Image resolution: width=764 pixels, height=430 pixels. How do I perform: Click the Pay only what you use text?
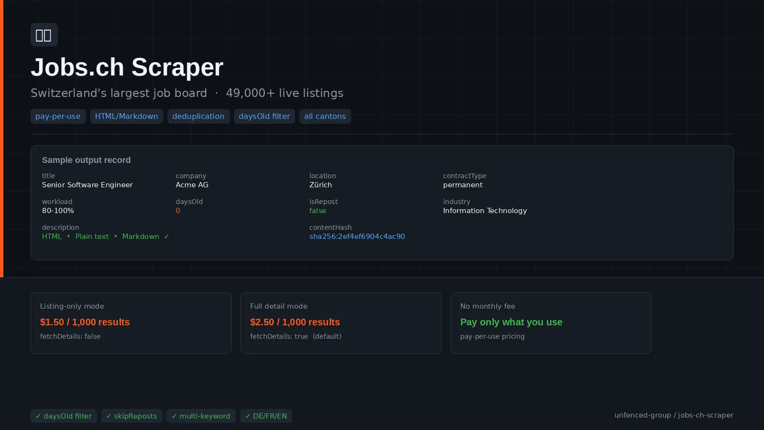click(511, 322)
